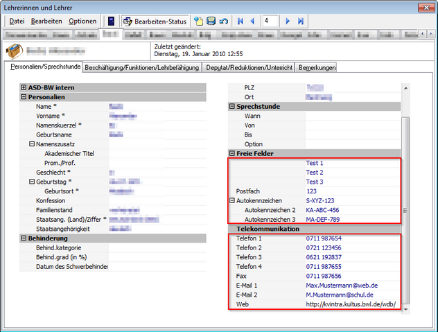Image resolution: width=438 pixels, height=332 pixels.
Task: Click the record number box showing 4
Action: click(270, 21)
